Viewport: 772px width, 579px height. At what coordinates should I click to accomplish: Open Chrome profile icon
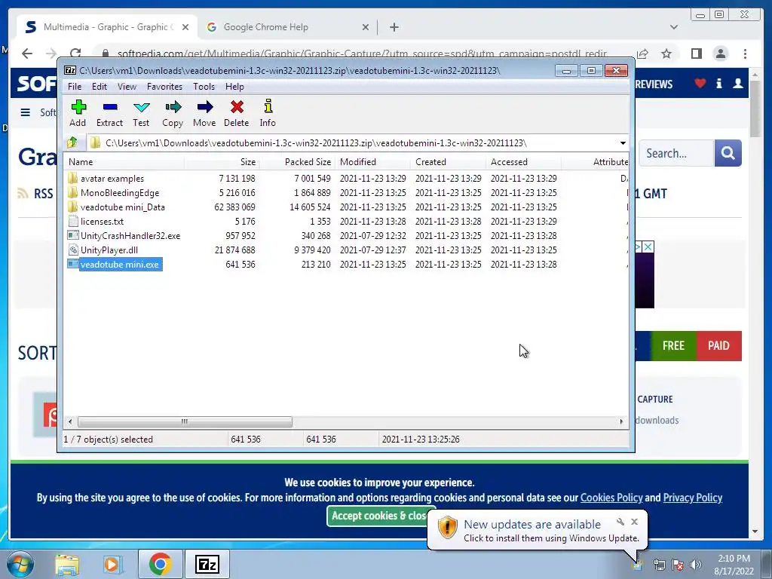[x=720, y=54]
